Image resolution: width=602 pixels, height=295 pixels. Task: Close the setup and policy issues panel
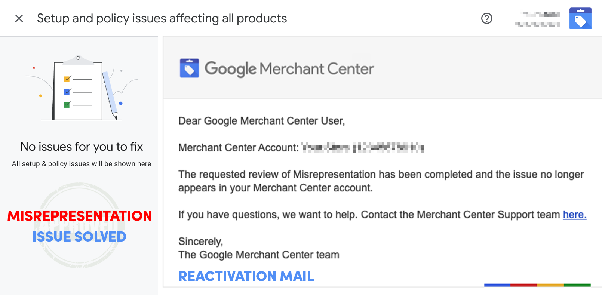click(x=19, y=18)
